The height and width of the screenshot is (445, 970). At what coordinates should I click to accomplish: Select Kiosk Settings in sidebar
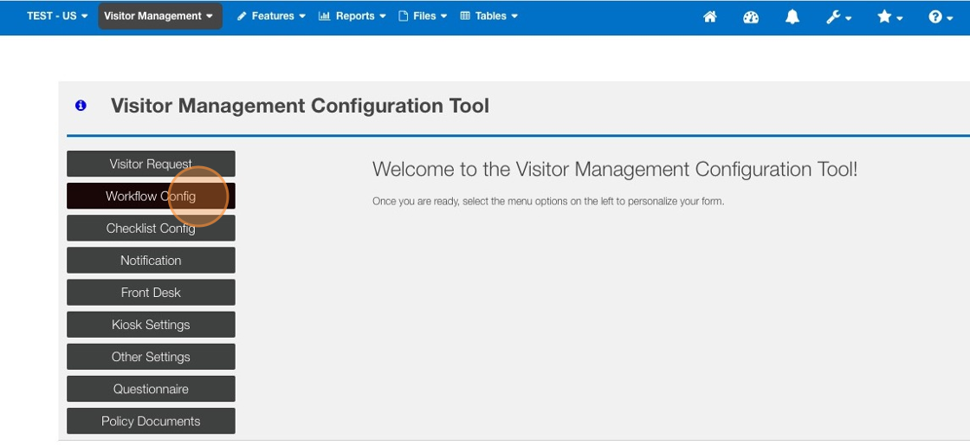coord(151,325)
